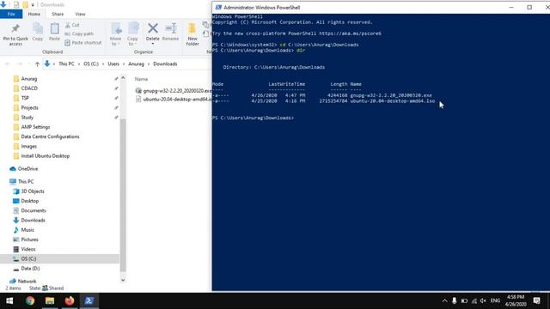Open the Copy to dropdown

(132, 34)
